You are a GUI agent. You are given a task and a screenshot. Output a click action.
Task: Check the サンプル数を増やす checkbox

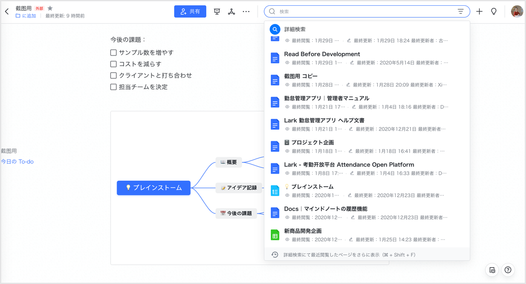(x=114, y=53)
